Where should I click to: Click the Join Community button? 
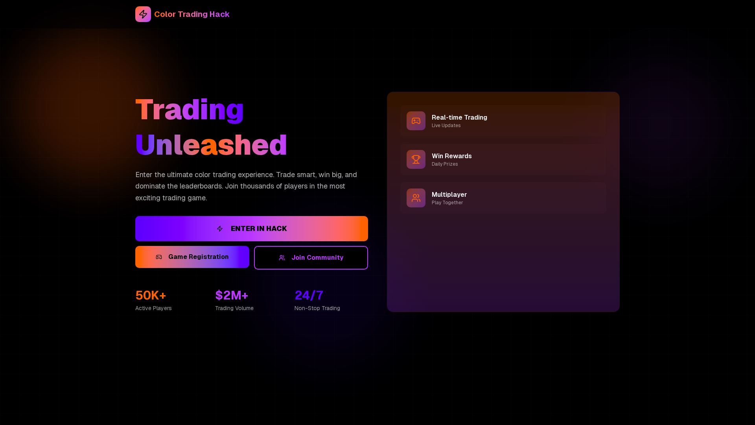[x=311, y=258]
